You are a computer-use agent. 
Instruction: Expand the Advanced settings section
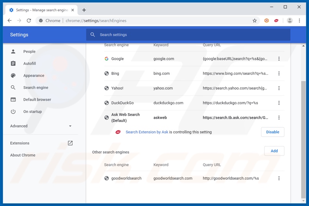(x=41, y=126)
